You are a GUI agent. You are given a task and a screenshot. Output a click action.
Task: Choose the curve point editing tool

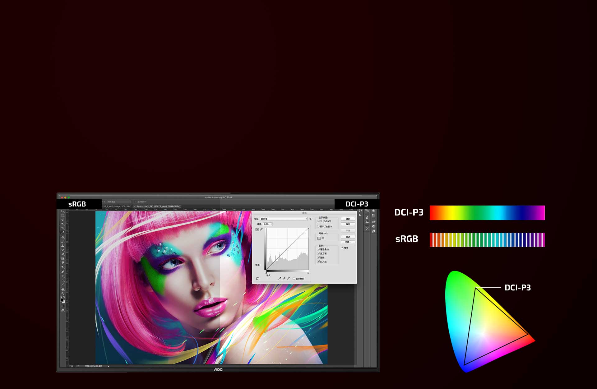coord(257,229)
